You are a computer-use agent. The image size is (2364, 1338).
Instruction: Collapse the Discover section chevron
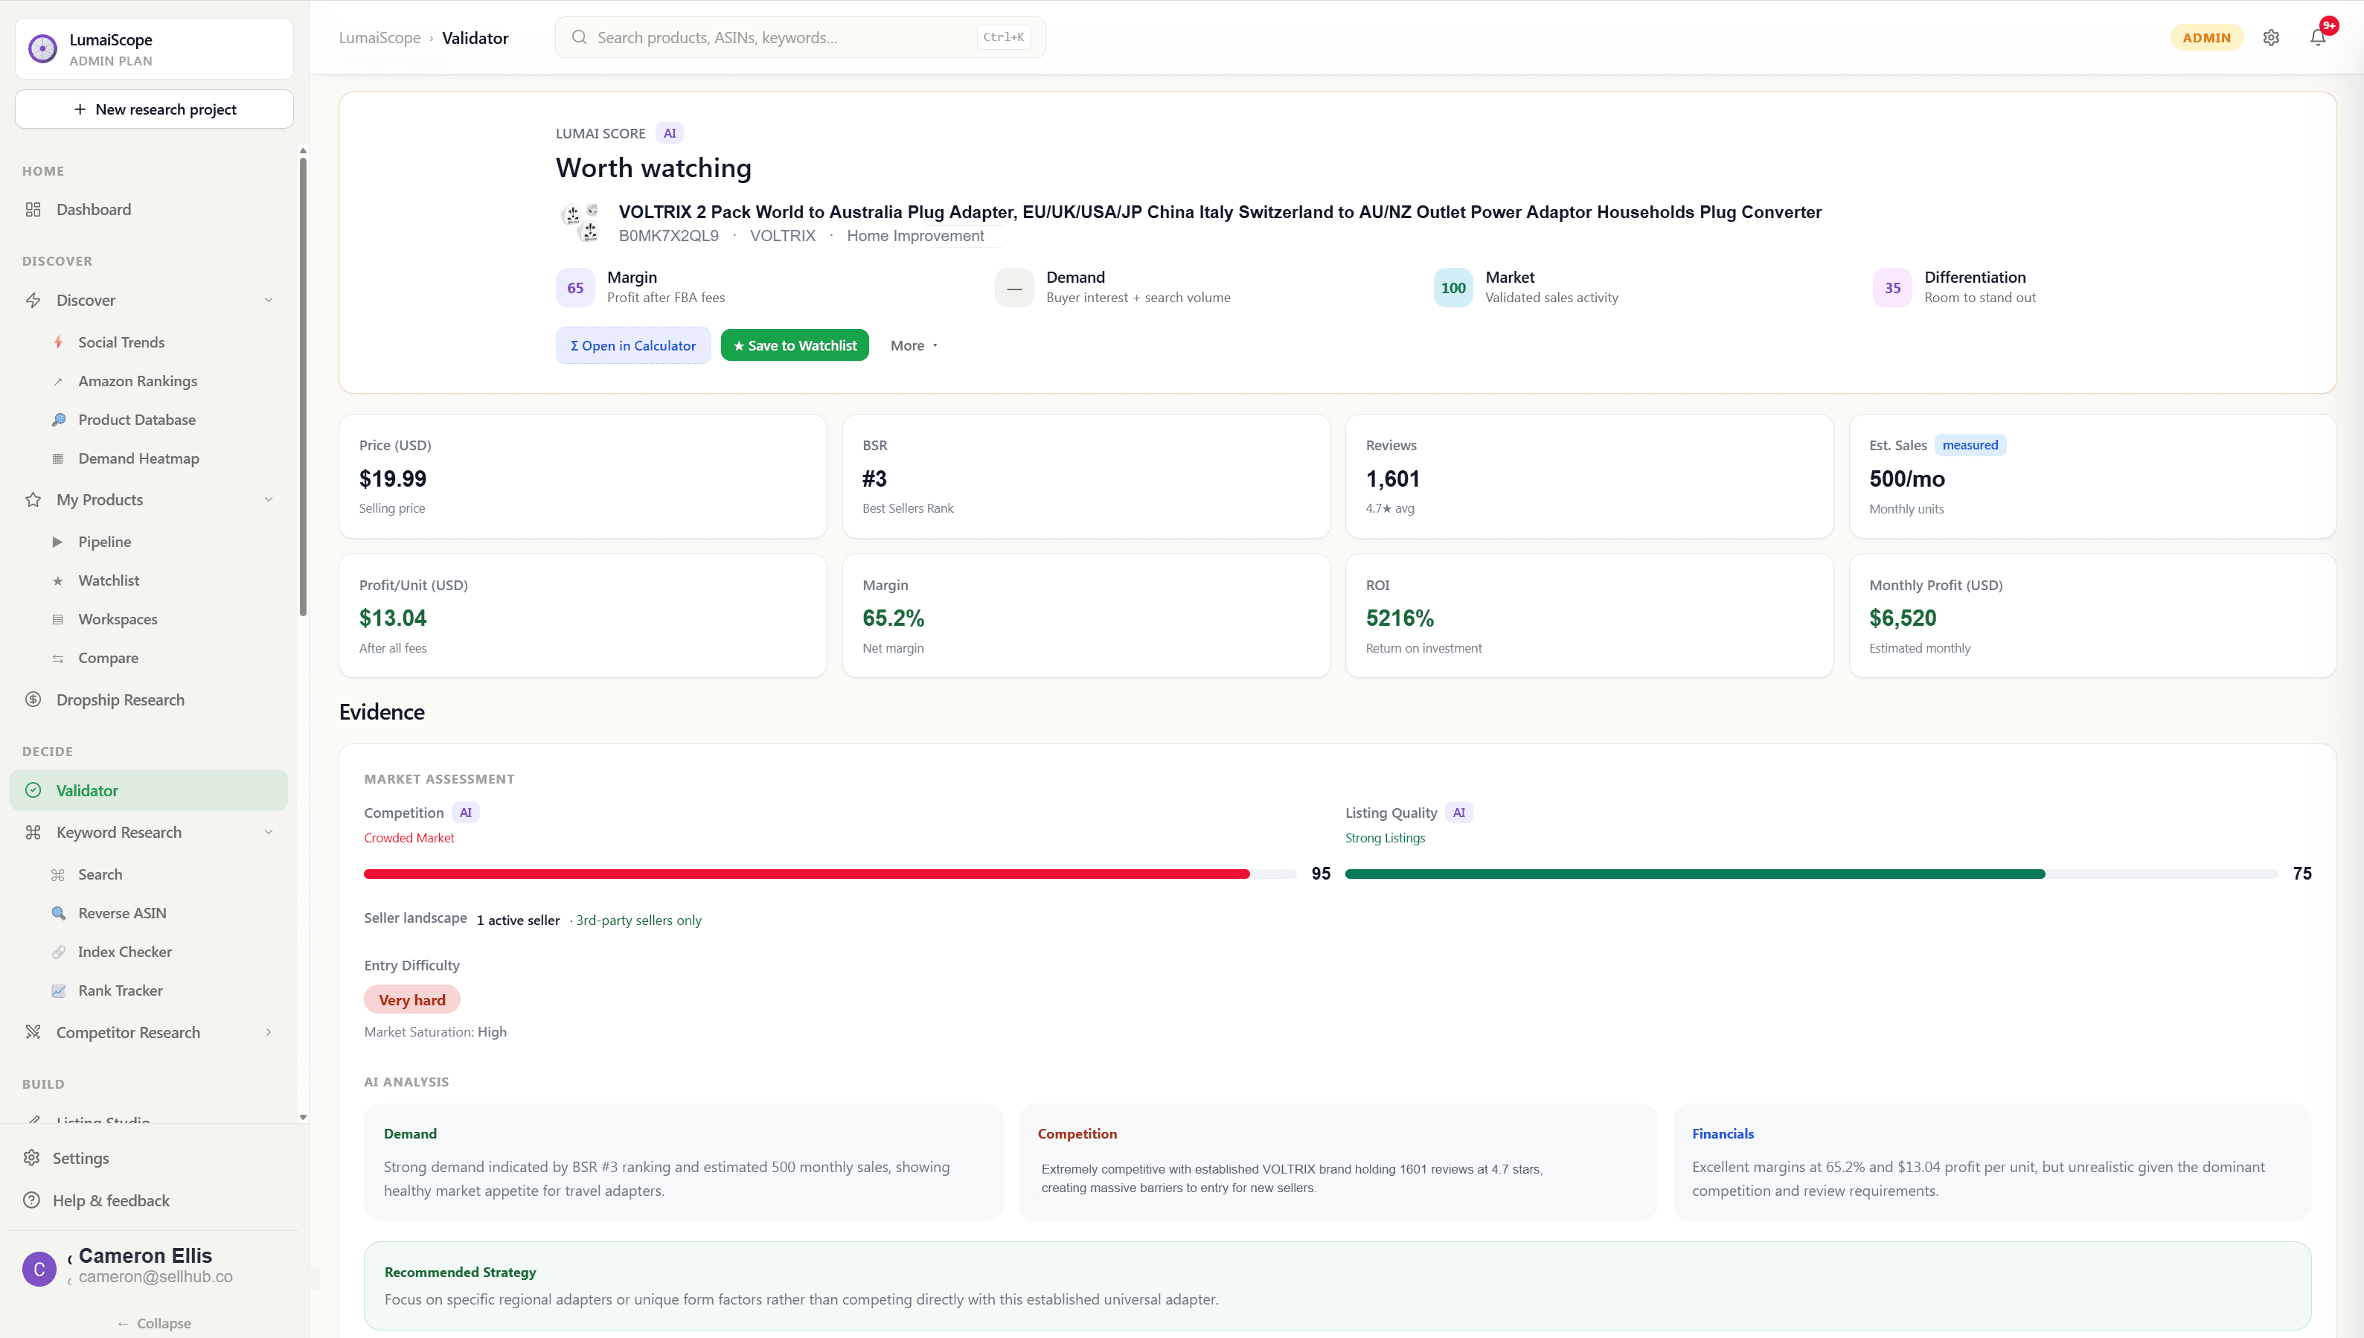(269, 301)
